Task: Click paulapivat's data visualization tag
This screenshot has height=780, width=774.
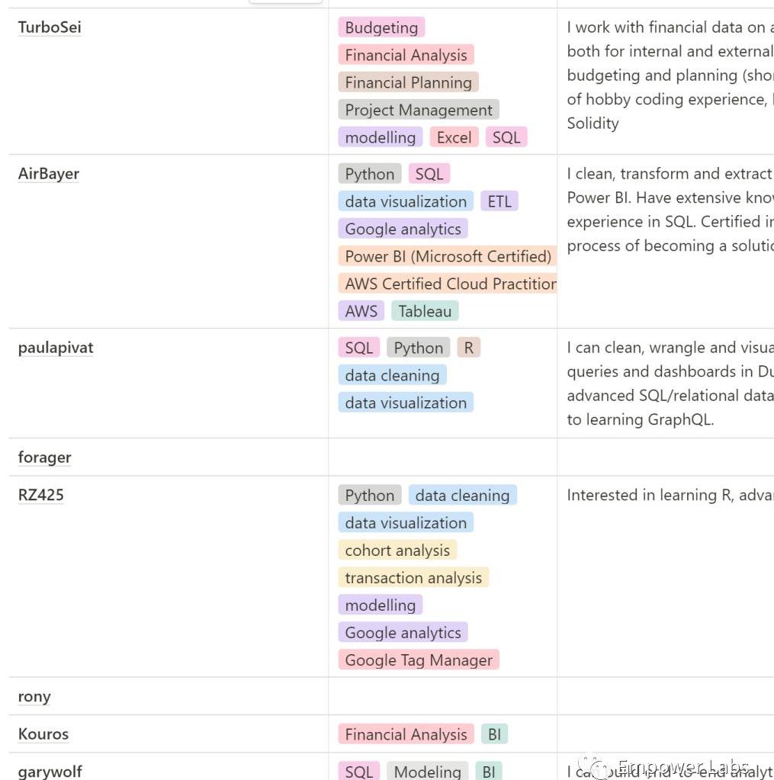Action: pos(406,402)
